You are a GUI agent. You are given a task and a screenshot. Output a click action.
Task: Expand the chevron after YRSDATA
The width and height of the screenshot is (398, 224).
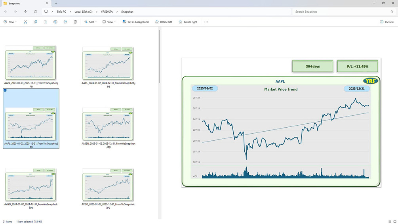point(117,11)
